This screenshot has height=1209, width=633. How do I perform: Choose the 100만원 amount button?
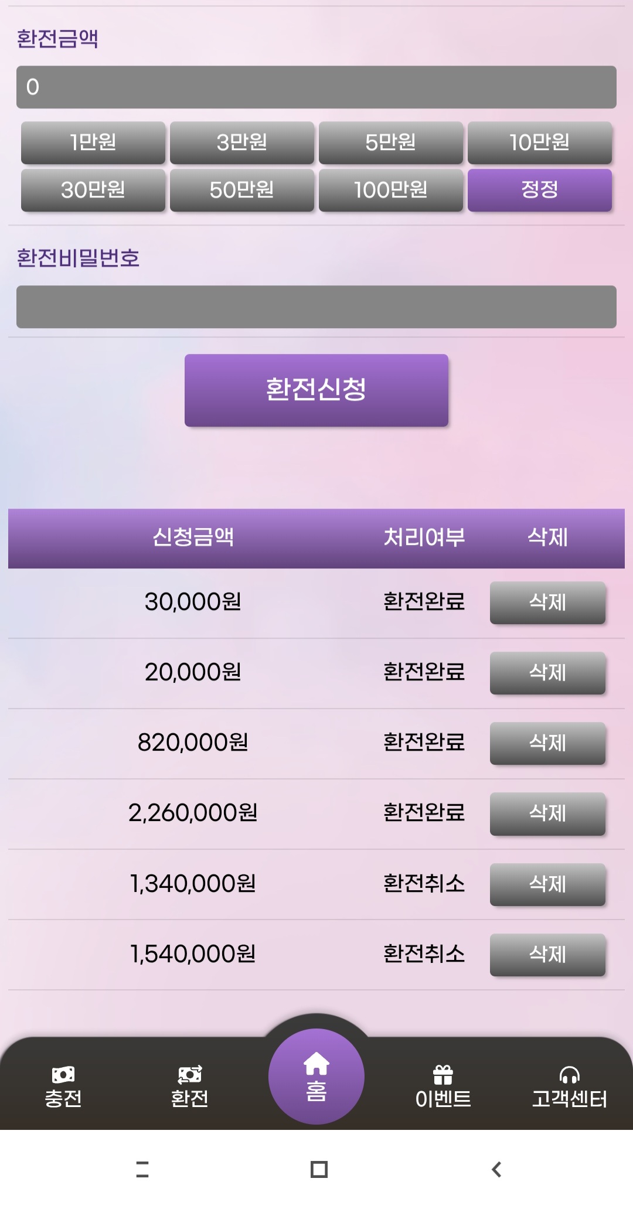[x=391, y=190]
